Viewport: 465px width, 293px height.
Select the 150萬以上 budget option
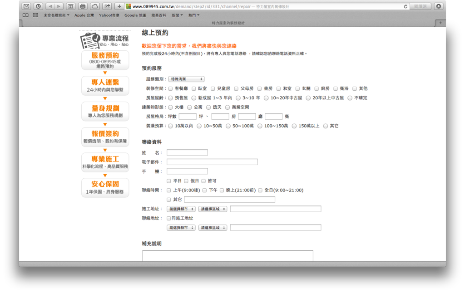click(294, 126)
